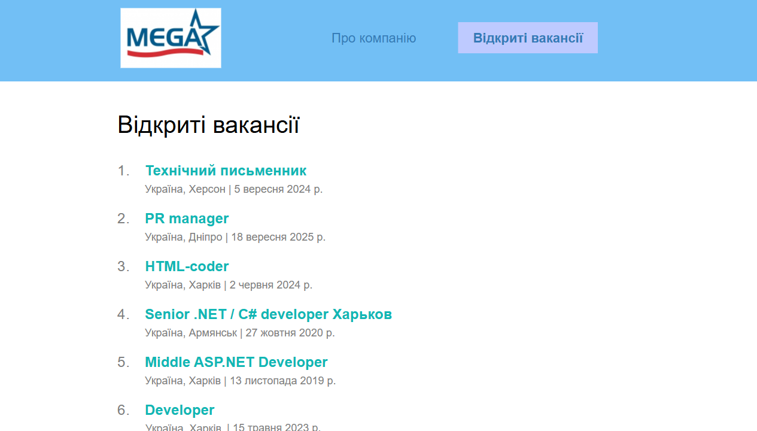The height and width of the screenshot is (431, 757).
Task: Open Senior .NET / C# developer vacancy
Action: tap(268, 314)
